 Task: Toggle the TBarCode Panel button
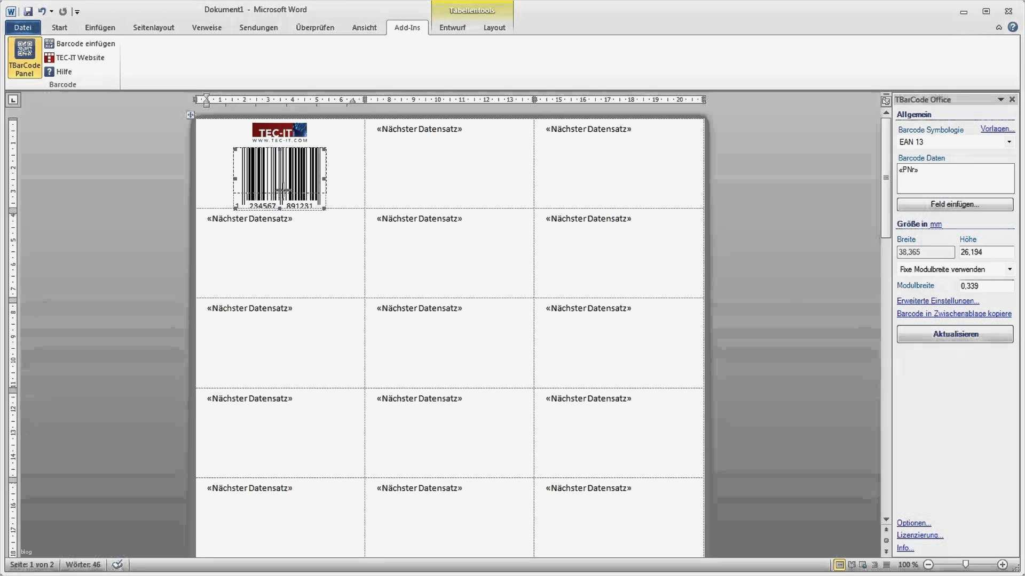click(x=25, y=58)
